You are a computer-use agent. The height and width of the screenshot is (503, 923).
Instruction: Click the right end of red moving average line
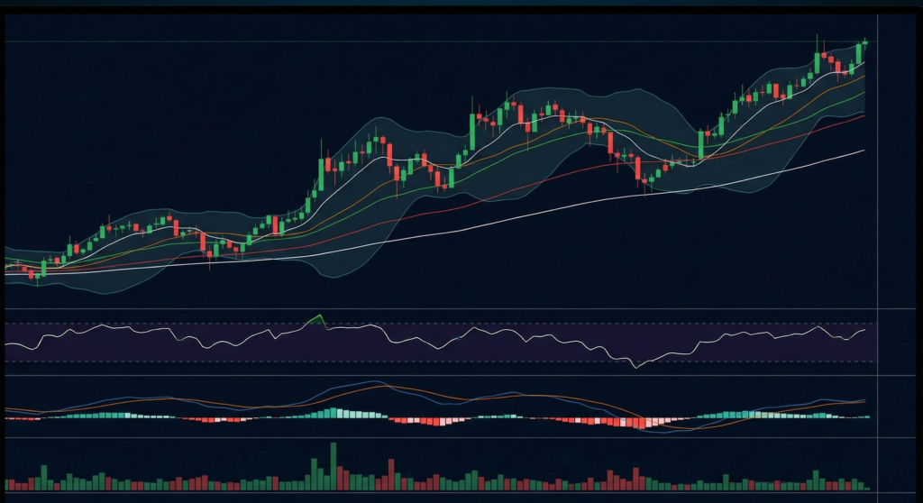pyautogui.click(x=864, y=115)
